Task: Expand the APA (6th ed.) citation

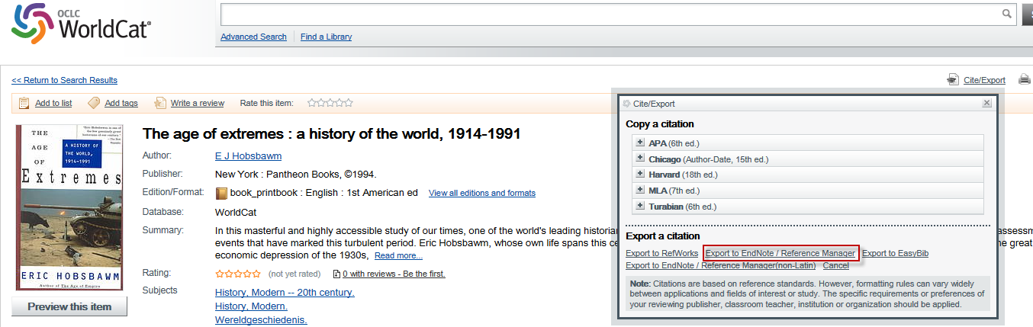Action: pos(639,143)
